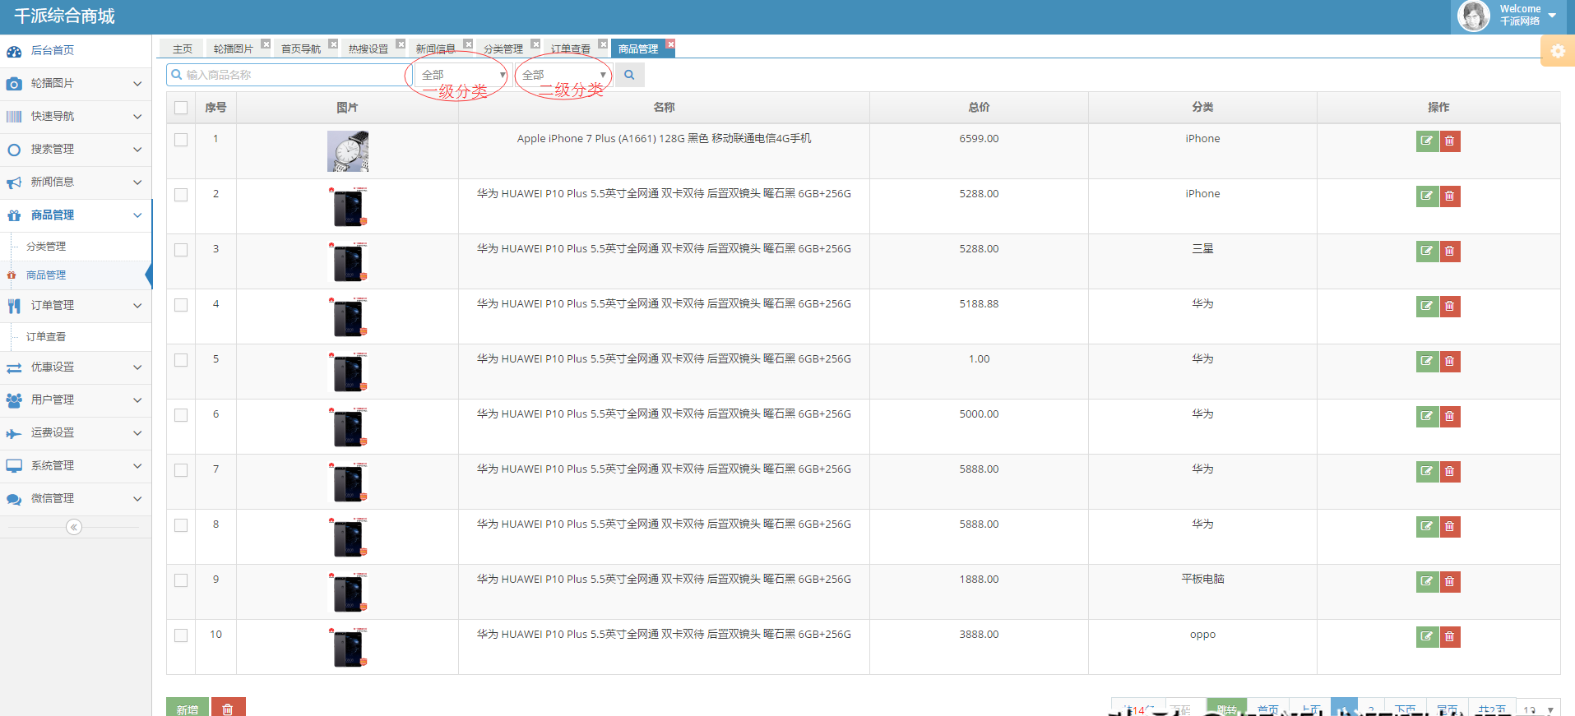Close the 商品管理 tab
The image size is (1575, 716).
pos(670,44)
